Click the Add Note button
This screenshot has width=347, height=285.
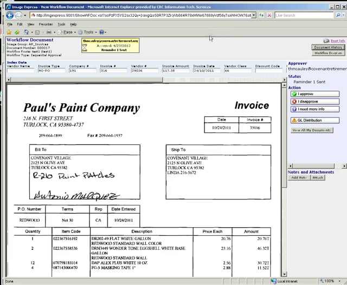[299, 177]
